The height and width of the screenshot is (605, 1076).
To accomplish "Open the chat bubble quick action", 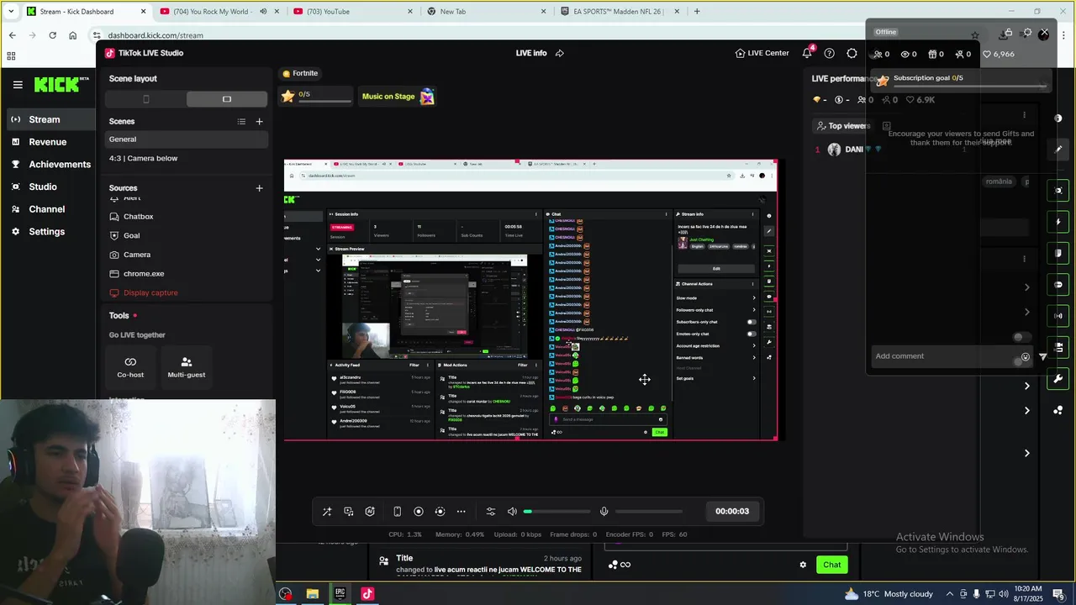I will point(1058,285).
